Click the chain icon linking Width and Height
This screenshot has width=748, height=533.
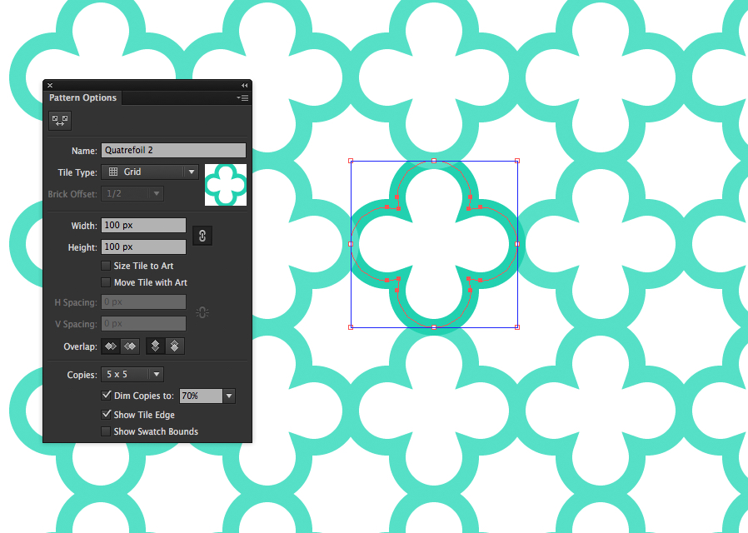[x=202, y=236]
